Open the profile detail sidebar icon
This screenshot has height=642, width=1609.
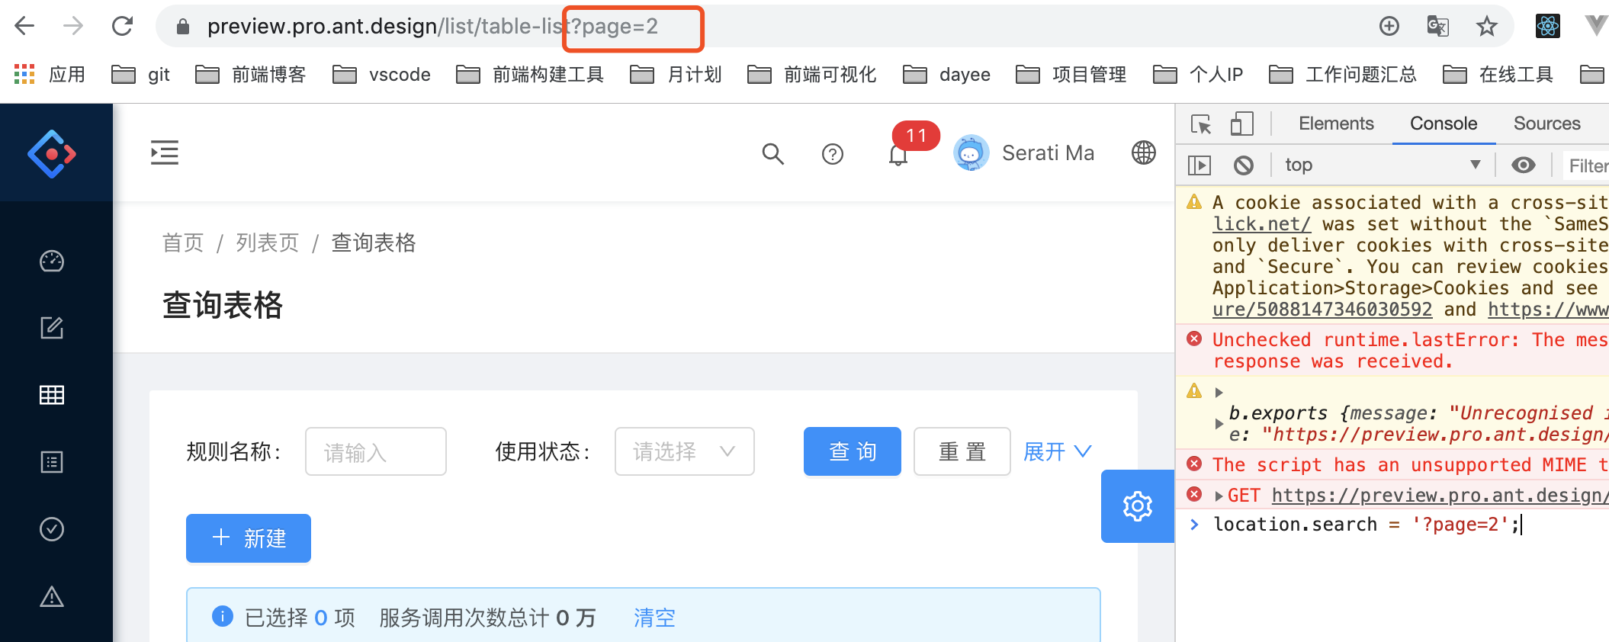click(52, 462)
